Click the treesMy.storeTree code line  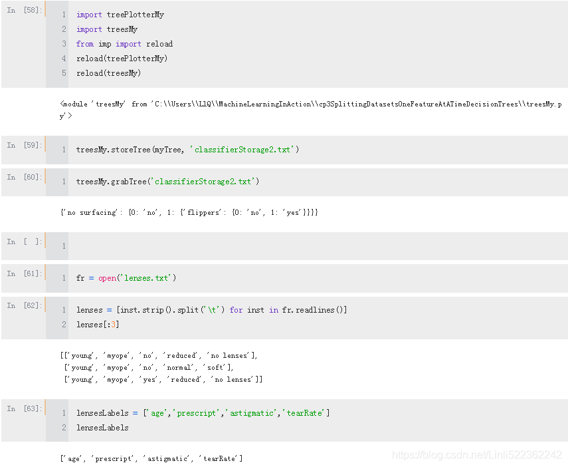pos(187,150)
